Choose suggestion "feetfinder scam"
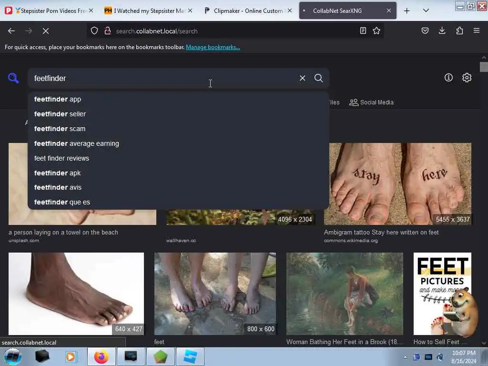 point(178,129)
